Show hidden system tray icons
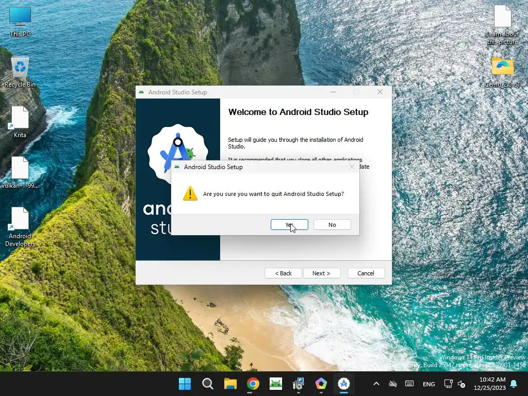 tap(376, 384)
